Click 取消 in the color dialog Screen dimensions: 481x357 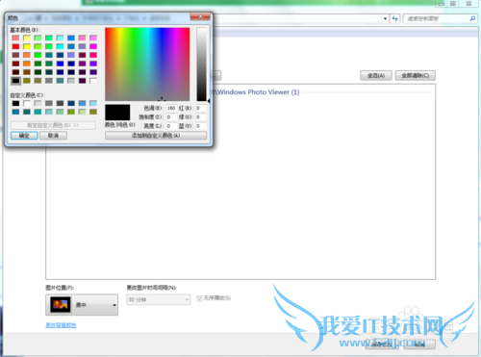[x=53, y=136]
